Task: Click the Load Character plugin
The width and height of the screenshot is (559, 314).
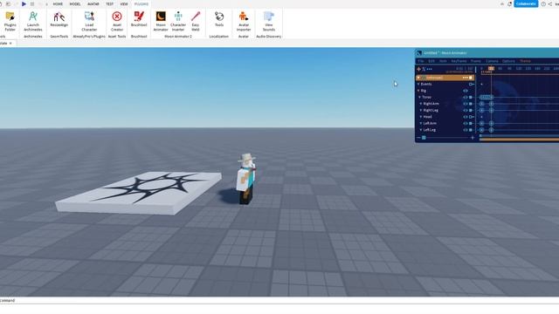Action: (89, 21)
